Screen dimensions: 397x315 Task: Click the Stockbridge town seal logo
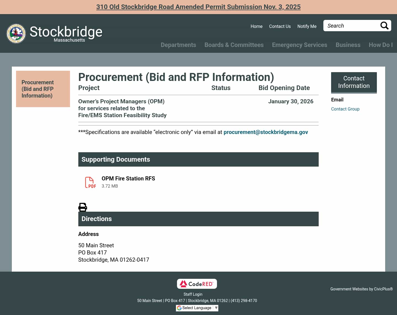(x=16, y=33)
